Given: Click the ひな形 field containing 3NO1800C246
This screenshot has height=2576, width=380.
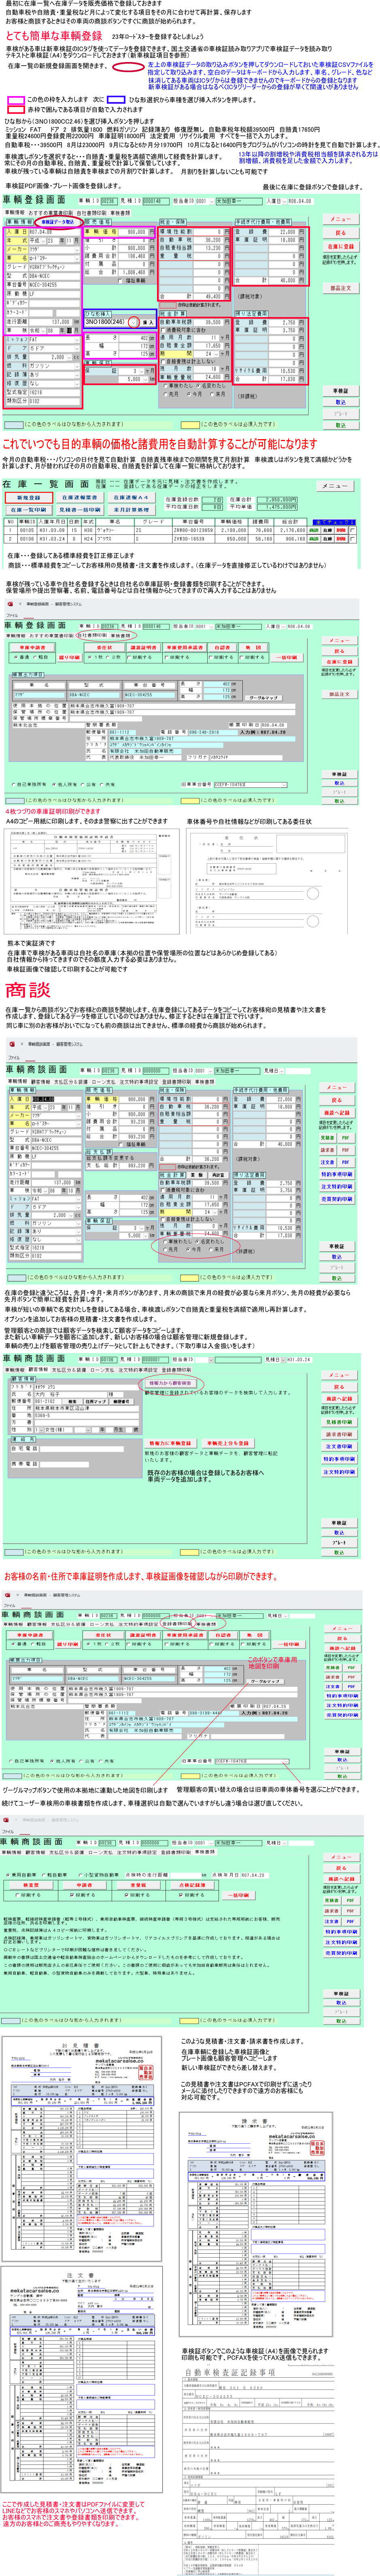Looking at the screenshot, I should pos(112,322).
